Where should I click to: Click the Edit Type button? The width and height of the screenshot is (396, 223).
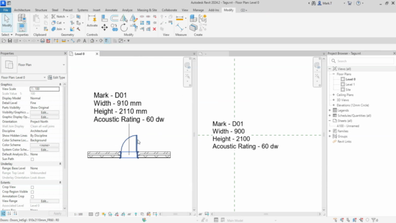pyautogui.click(x=56, y=77)
